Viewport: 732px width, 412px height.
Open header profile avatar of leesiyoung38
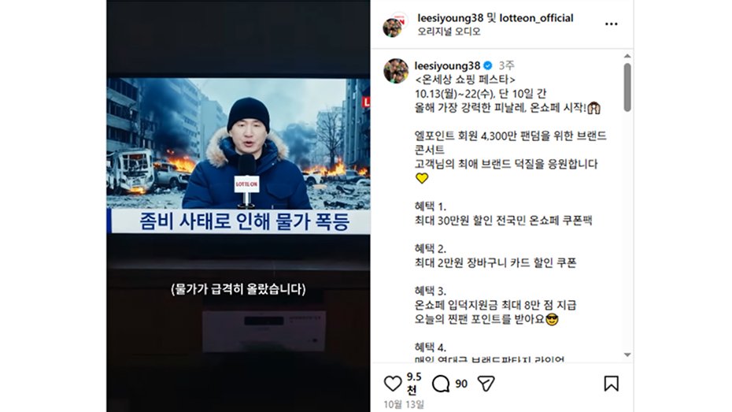pos(394,26)
